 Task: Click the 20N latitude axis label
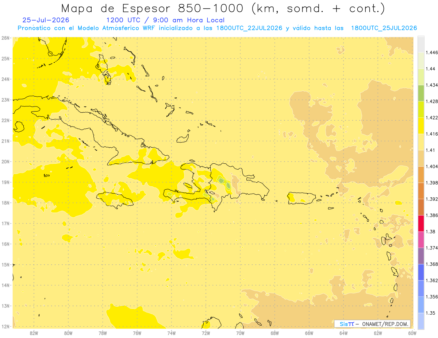[6, 162]
